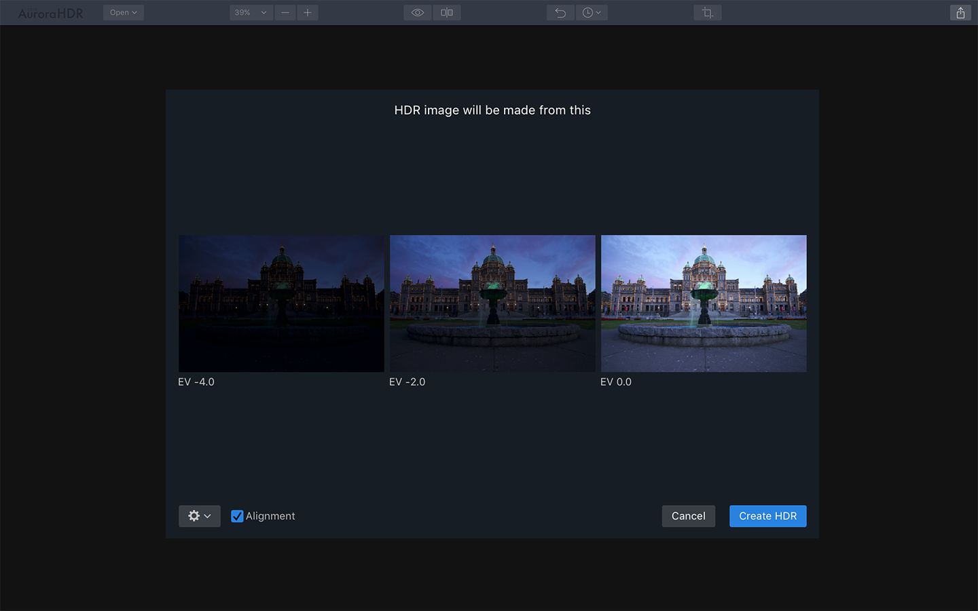978x611 pixels.
Task: Open the Open dropdown menu
Action: [x=123, y=12]
